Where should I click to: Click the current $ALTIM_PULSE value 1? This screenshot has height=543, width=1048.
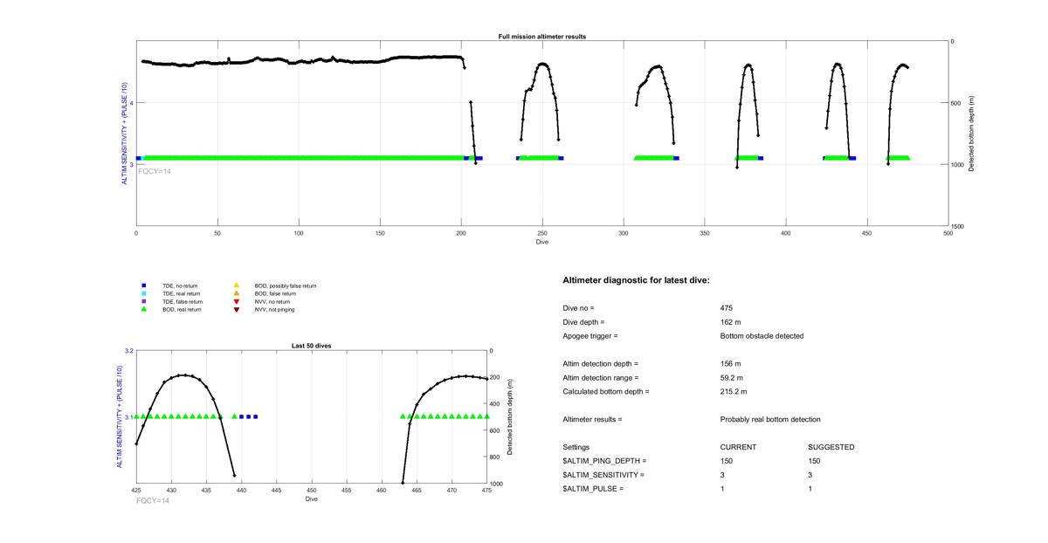coord(723,489)
